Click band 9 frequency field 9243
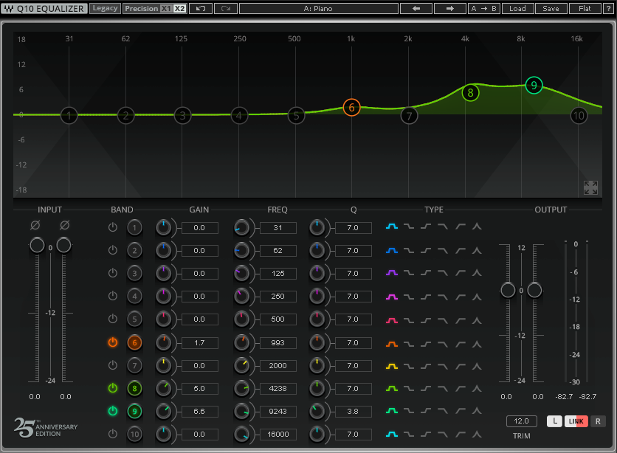617x453 pixels. [x=278, y=412]
